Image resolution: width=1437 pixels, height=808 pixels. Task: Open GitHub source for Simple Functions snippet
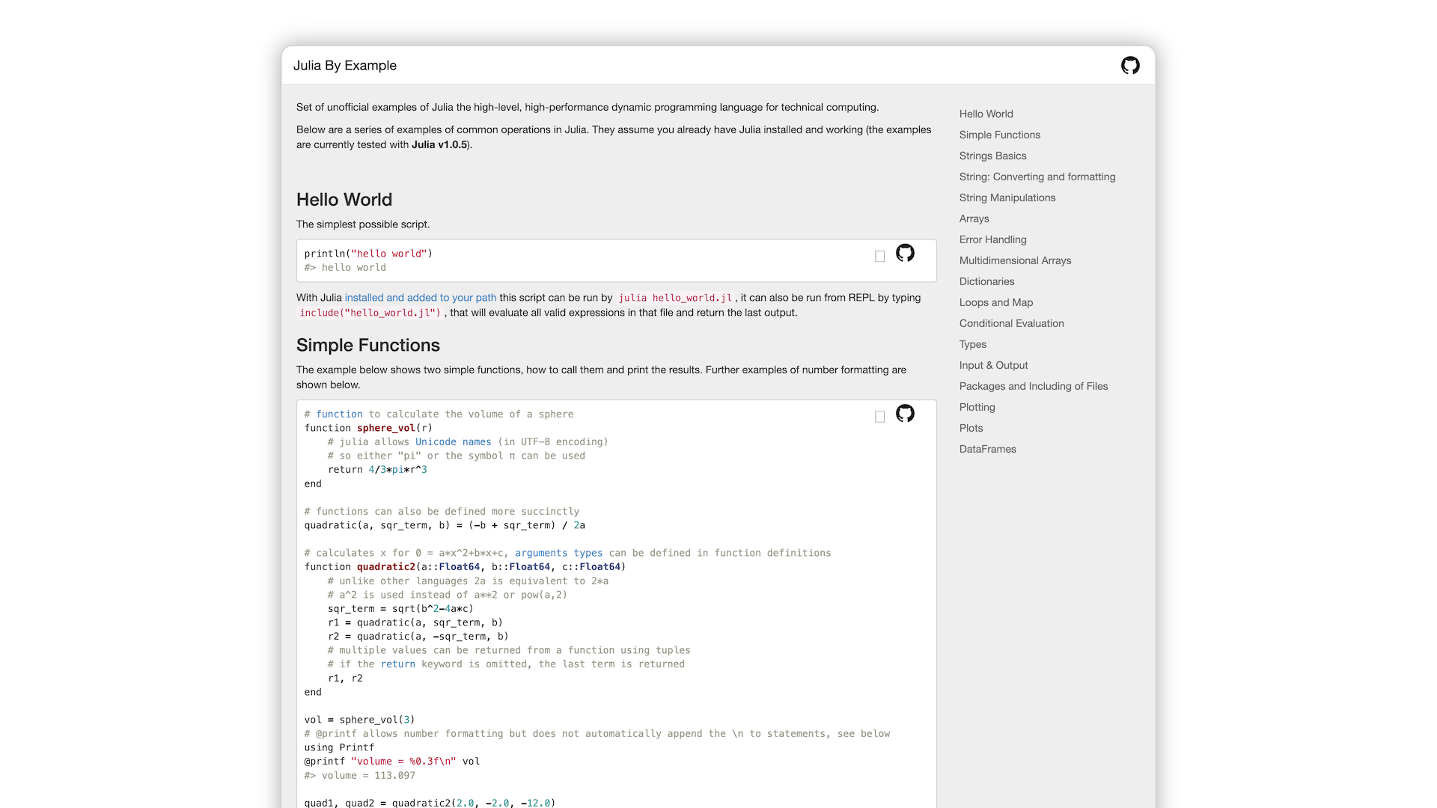click(x=905, y=414)
